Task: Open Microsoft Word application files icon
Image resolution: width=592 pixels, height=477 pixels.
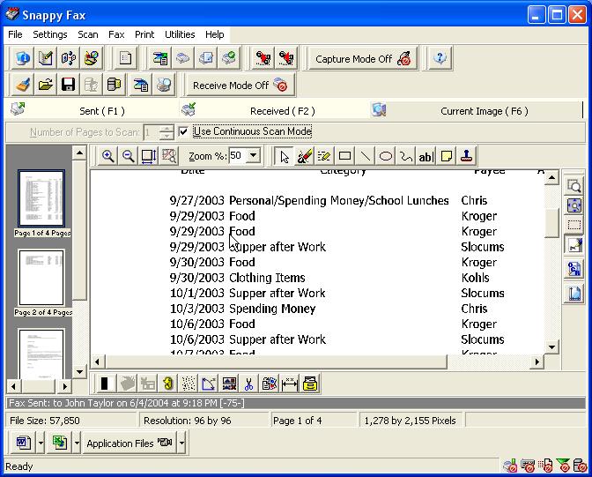Action: tap(24, 443)
